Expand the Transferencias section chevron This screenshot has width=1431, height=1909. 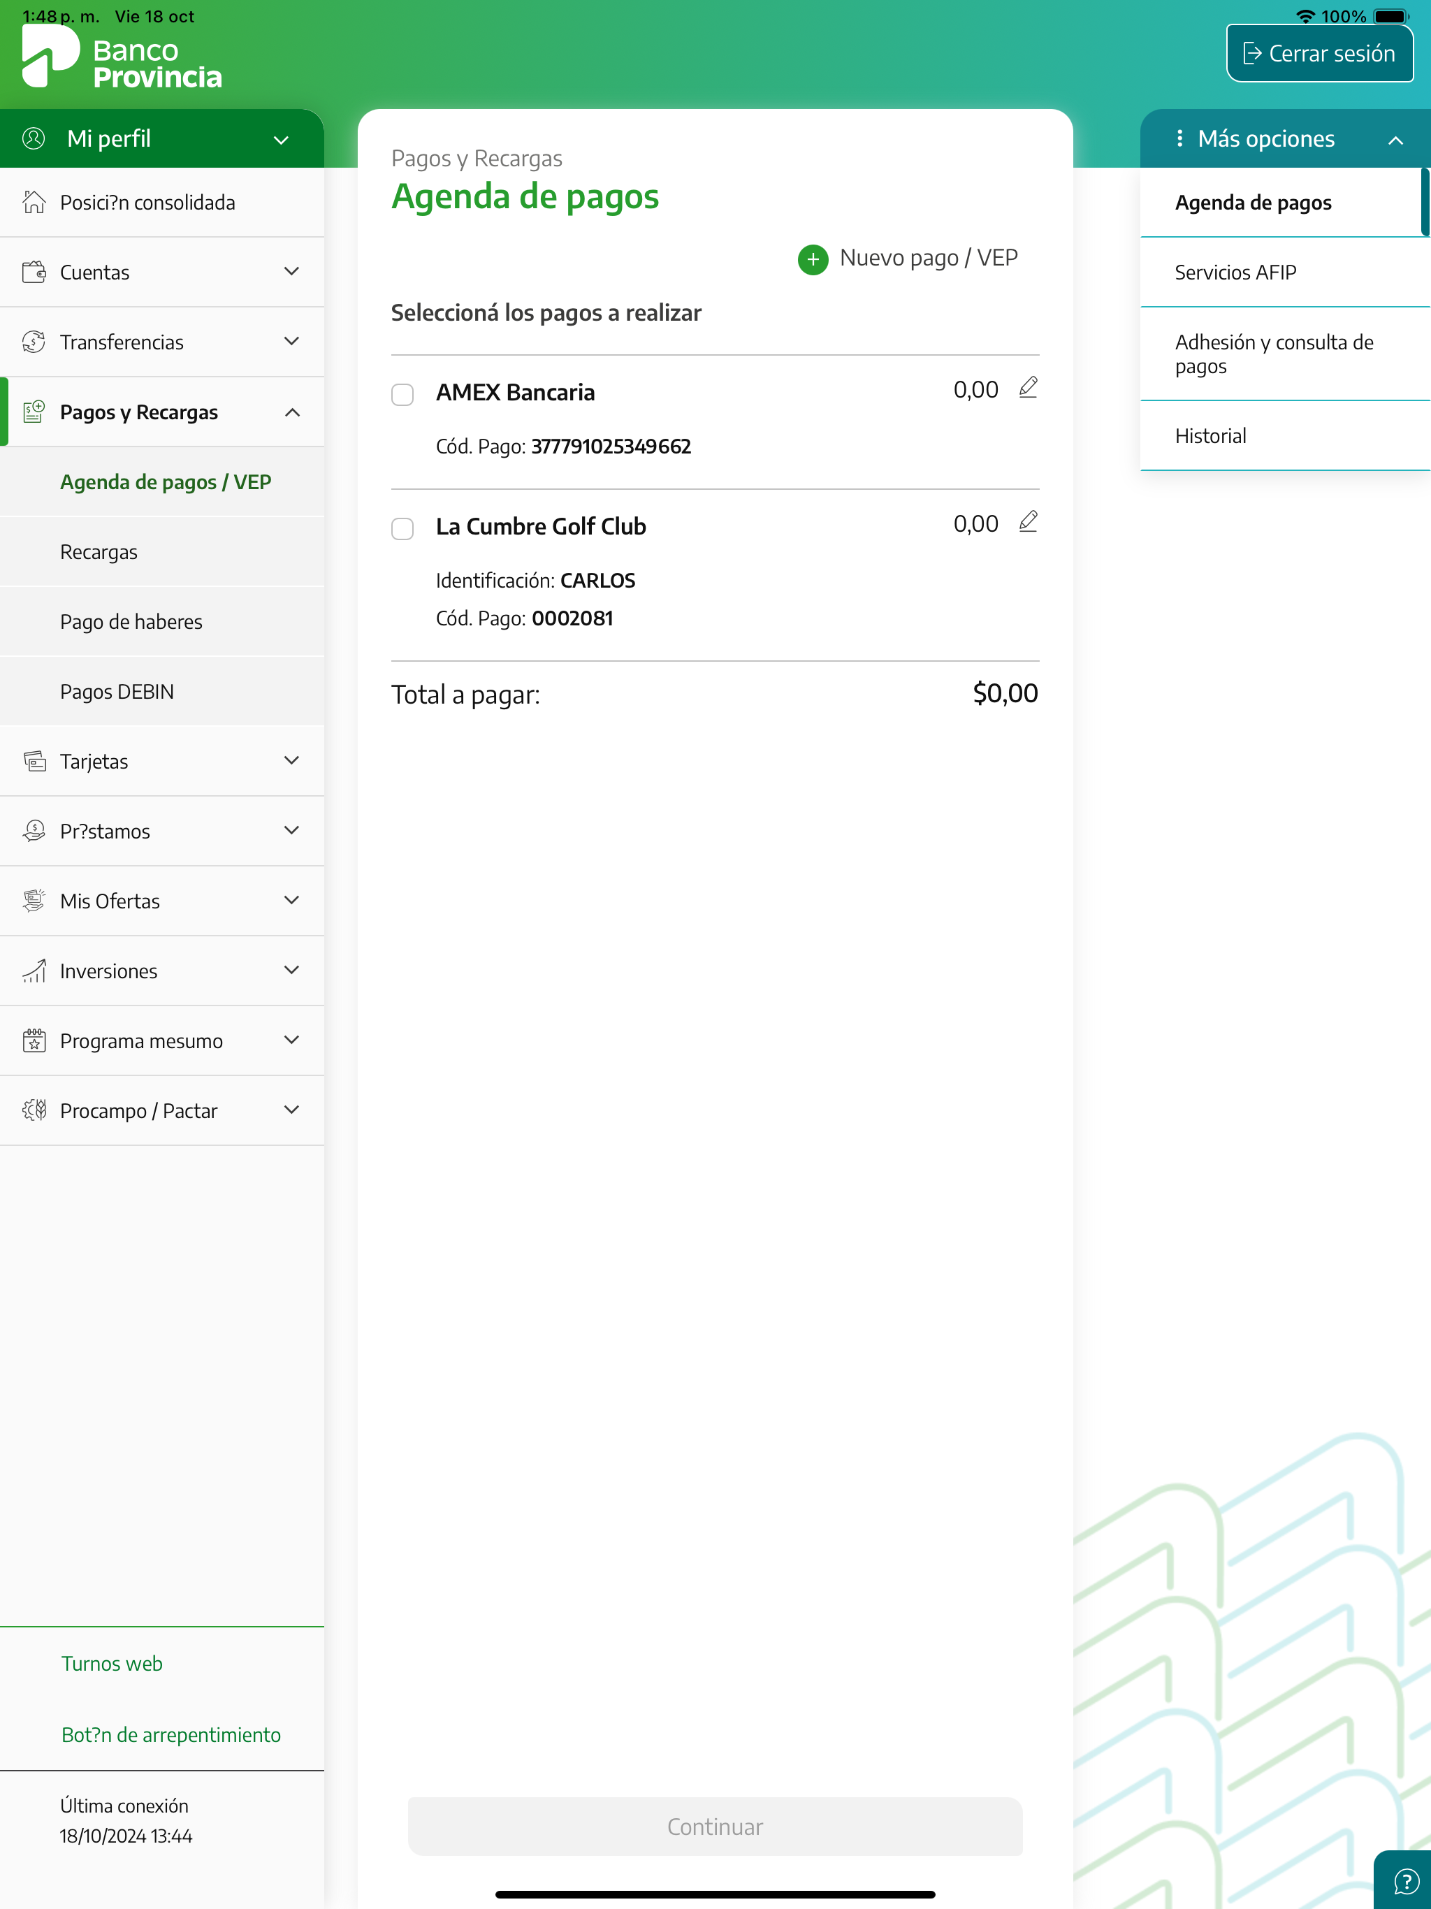[x=292, y=341]
